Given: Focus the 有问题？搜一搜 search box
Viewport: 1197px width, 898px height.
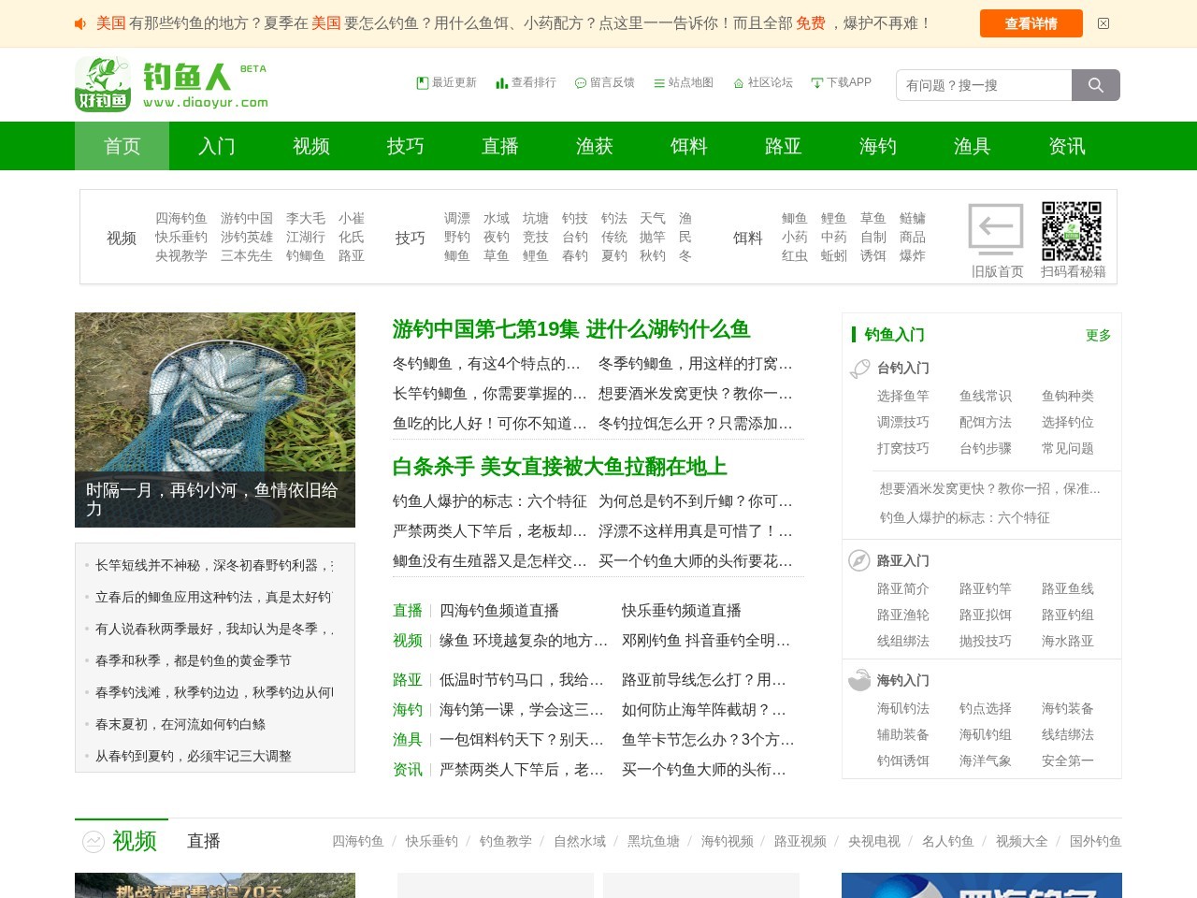Looking at the screenshot, I should tap(984, 85).
